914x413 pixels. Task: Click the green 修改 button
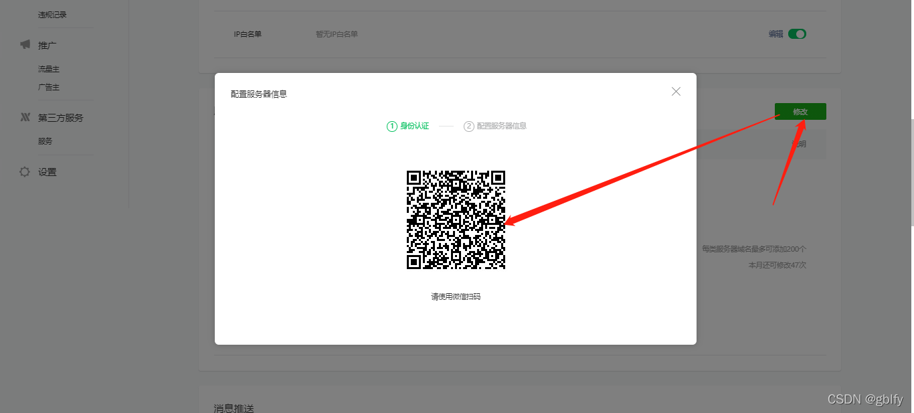[800, 112]
